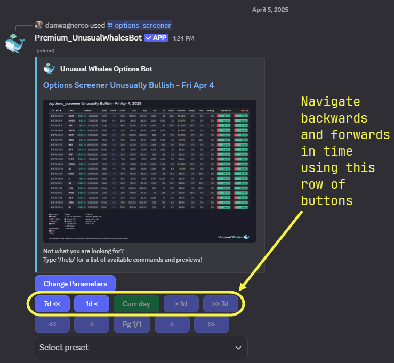This screenshot has width=394, height=363.
Task: Go back one day with 1d <
Action: click(x=92, y=304)
